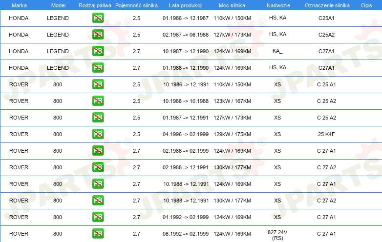Select C 25 A1 engine code in Rover row

click(x=326, y=84)
